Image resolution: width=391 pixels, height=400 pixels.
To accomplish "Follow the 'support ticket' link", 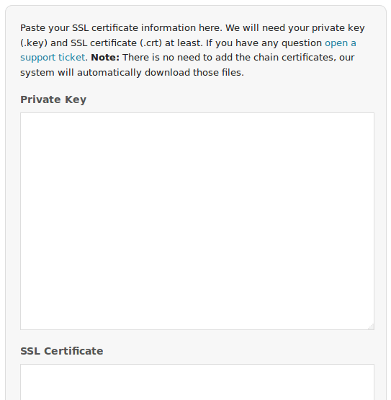I will pyautogui.click(x=53, y=58).
